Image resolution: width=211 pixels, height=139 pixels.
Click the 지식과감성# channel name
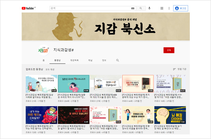(x=64, y=50)
